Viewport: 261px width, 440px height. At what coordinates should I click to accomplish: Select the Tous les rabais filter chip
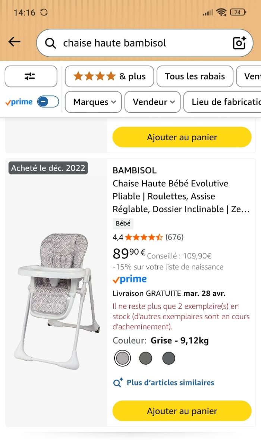[195, 76]
